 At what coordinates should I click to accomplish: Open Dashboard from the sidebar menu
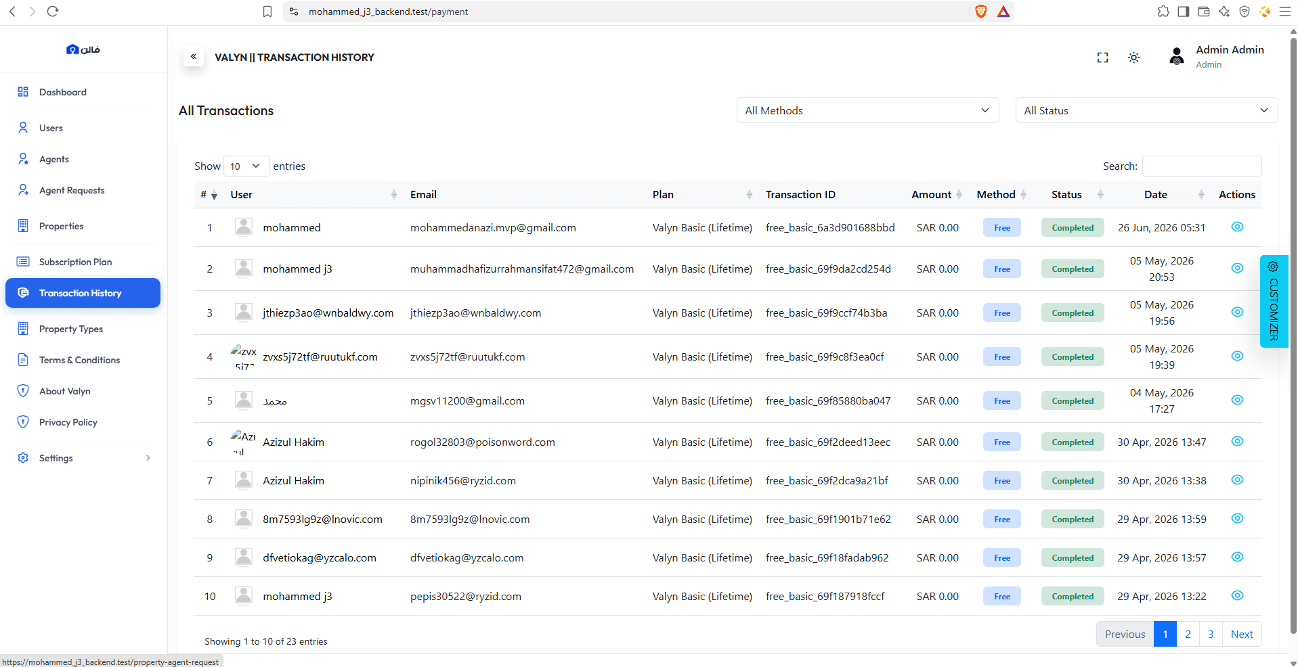[83, 92]
